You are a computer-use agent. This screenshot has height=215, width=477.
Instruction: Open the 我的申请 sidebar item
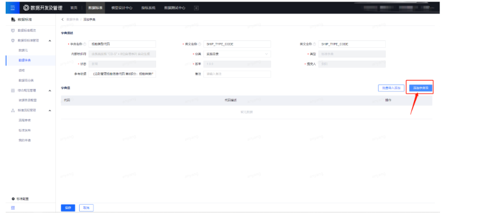coord(25,140)
